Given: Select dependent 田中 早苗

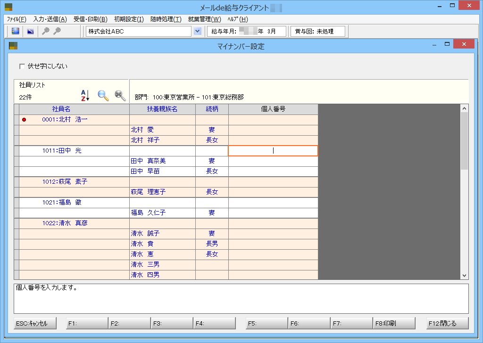Looking at the screenshot, I should pyautogui.click(x=162, y=171).
